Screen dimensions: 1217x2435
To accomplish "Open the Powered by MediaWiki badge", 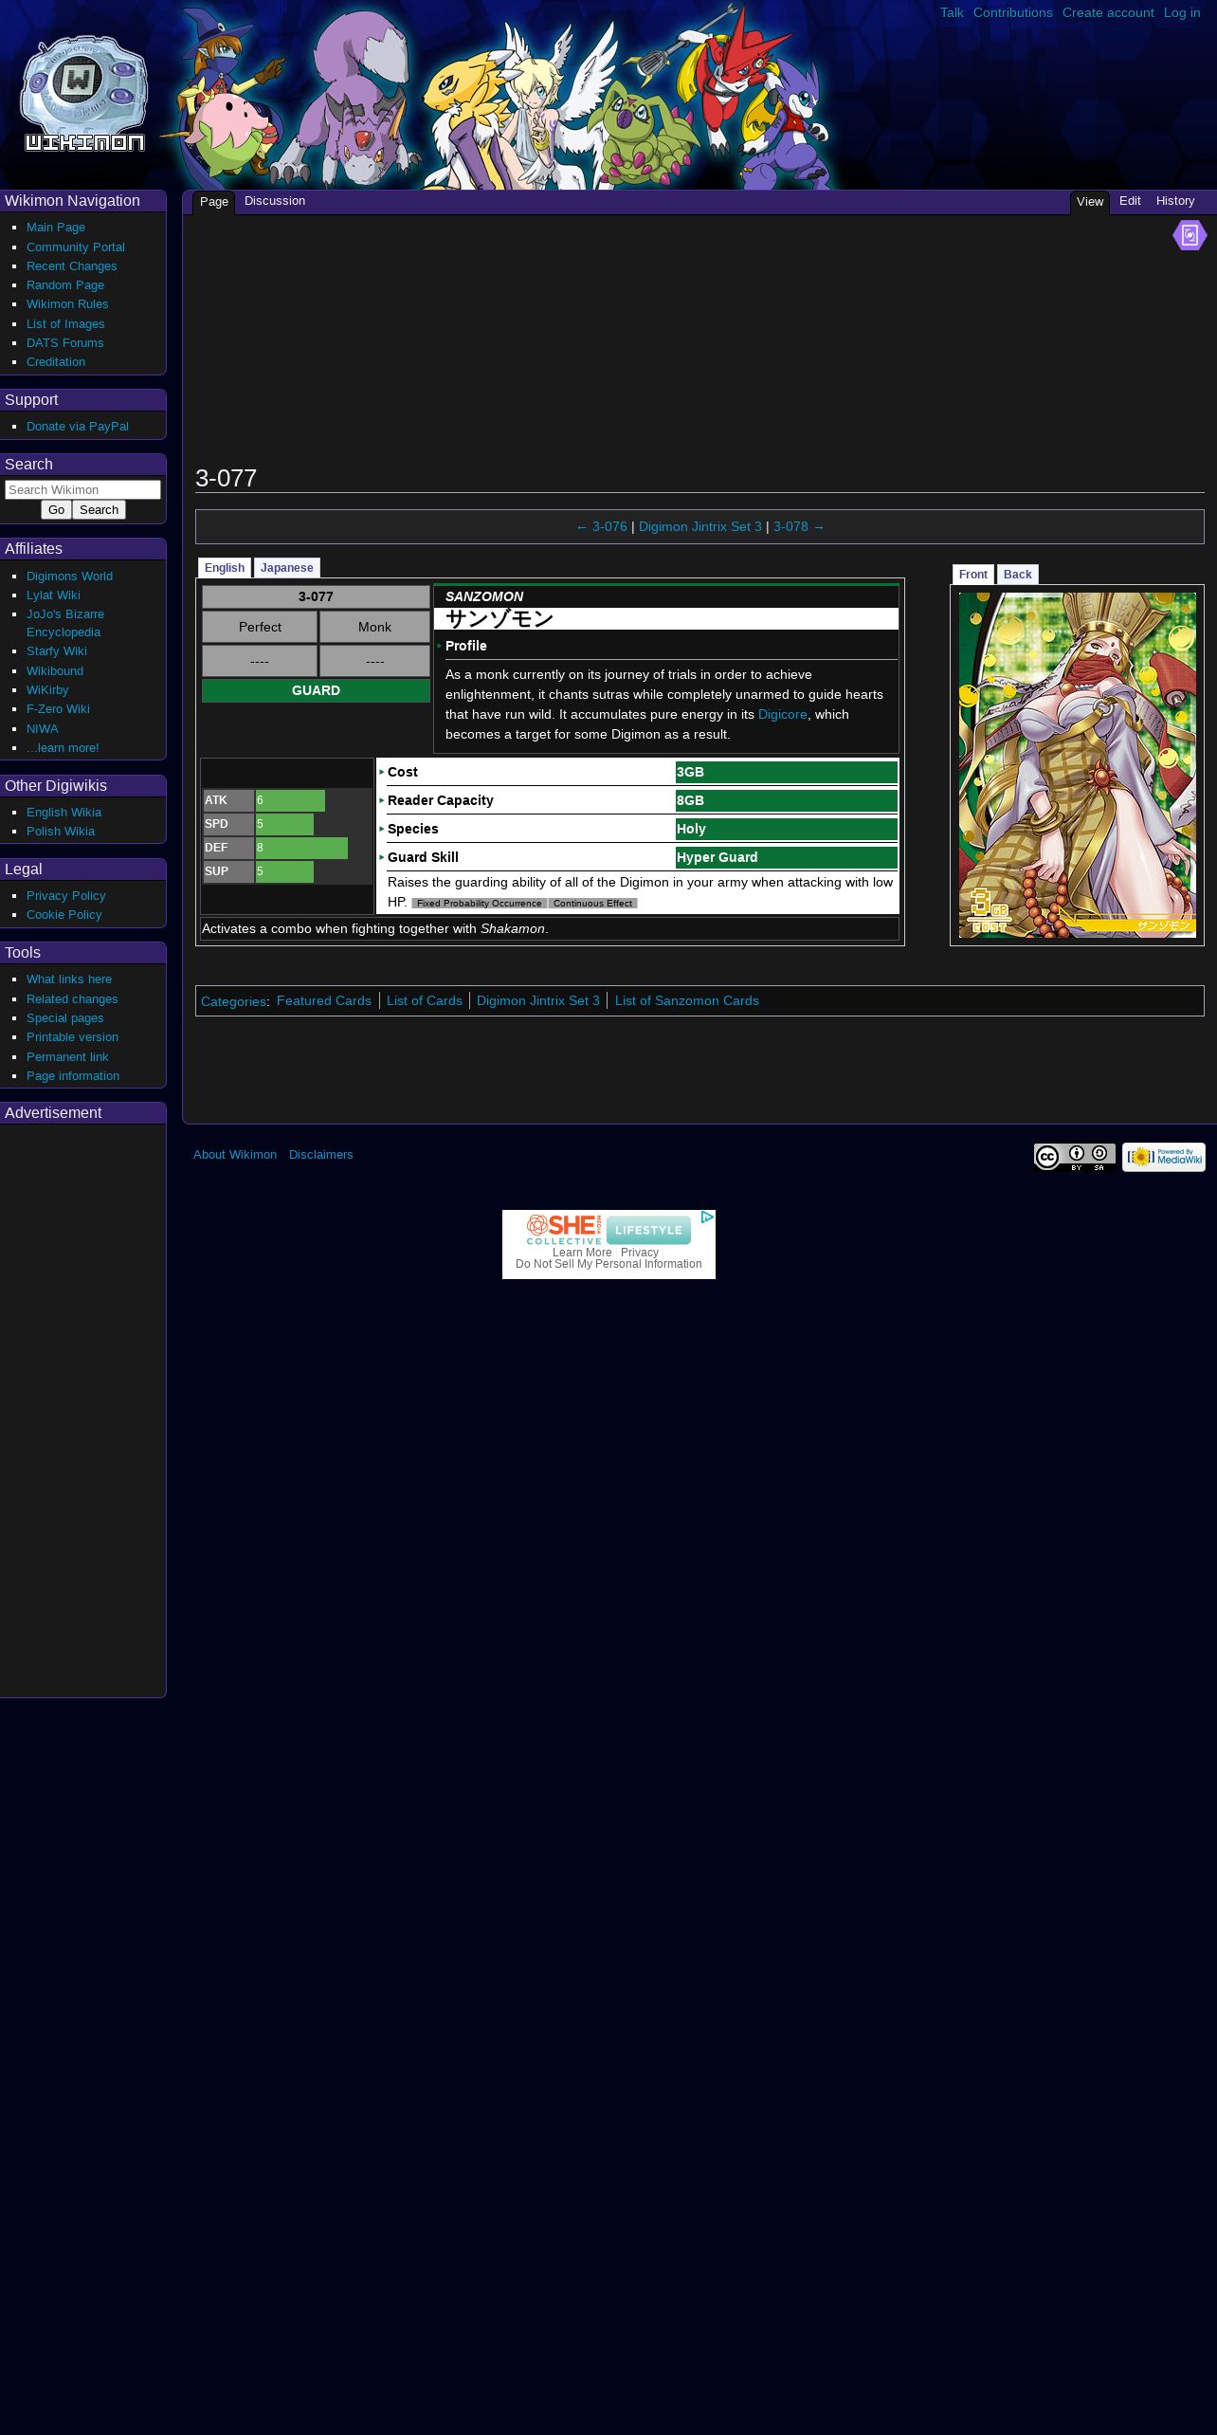I will point(1164,1157).
